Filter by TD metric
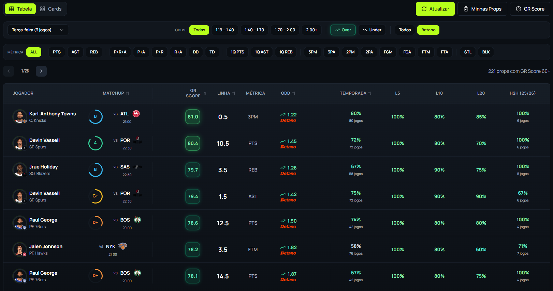The height and width of the screenshot is (291, 553). point(212,52)
